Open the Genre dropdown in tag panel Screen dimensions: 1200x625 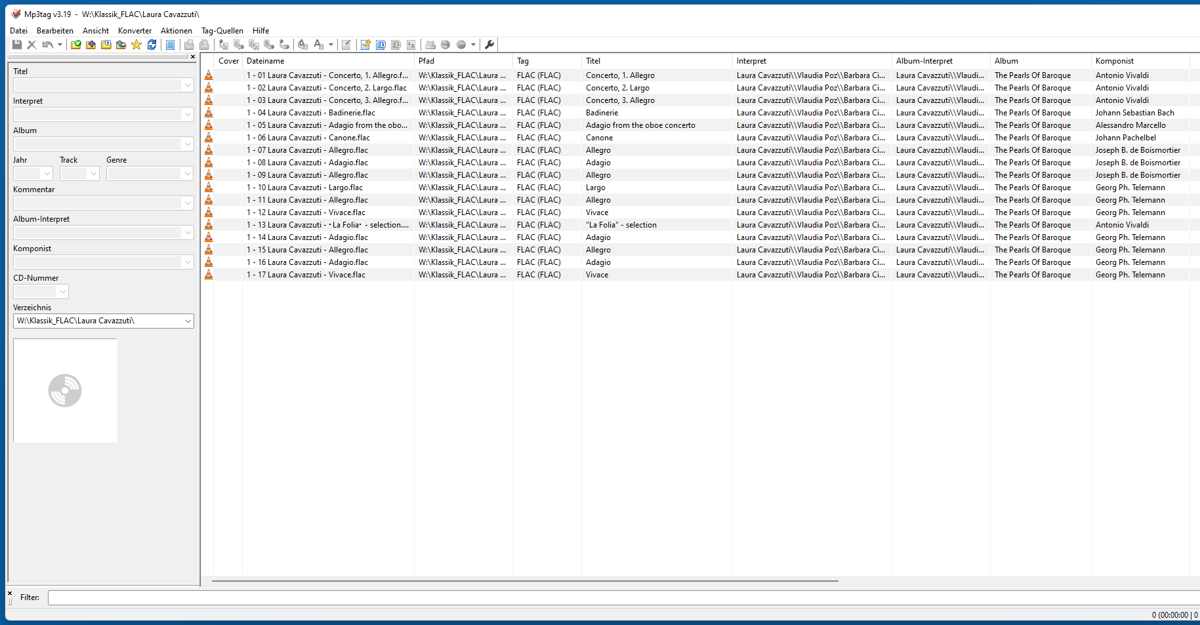pos(188,174)
